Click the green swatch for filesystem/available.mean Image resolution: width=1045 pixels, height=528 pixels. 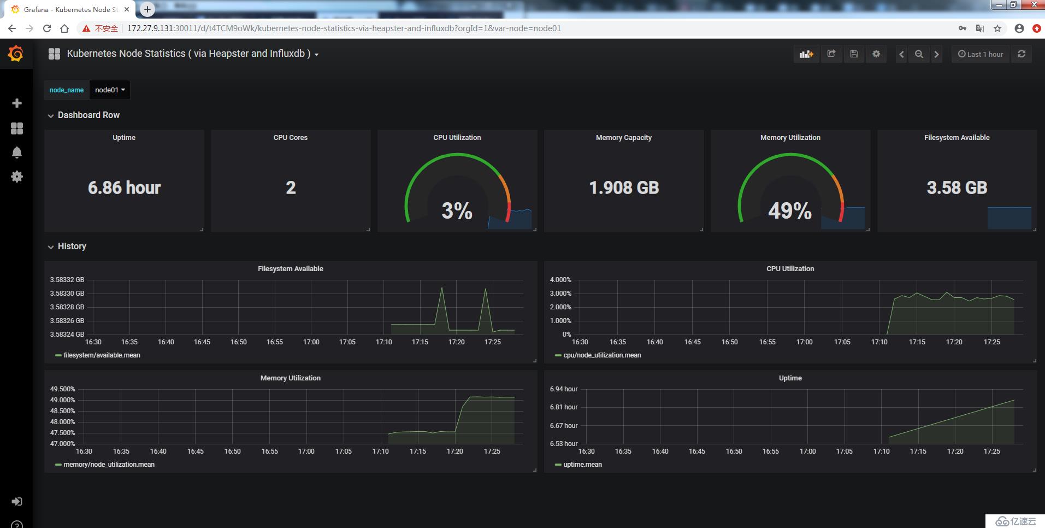[58, 355]
